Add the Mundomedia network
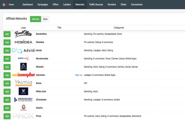 (7, 59)
